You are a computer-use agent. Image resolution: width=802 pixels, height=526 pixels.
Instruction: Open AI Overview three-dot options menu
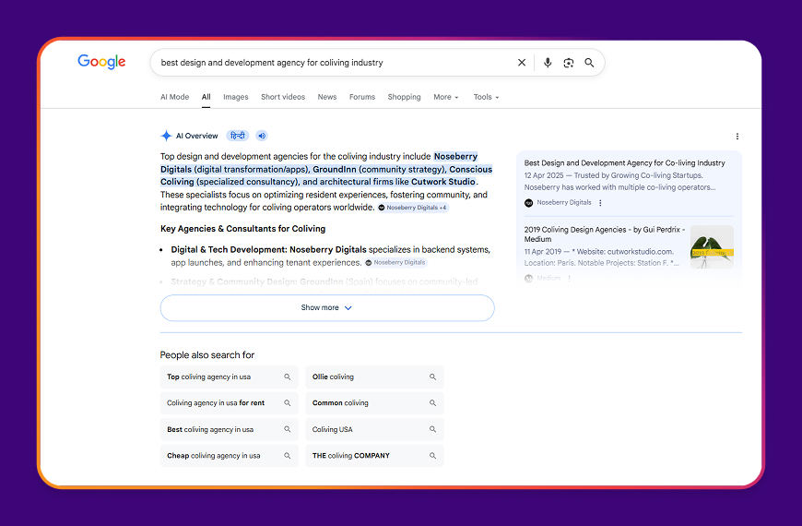point(737,137)
